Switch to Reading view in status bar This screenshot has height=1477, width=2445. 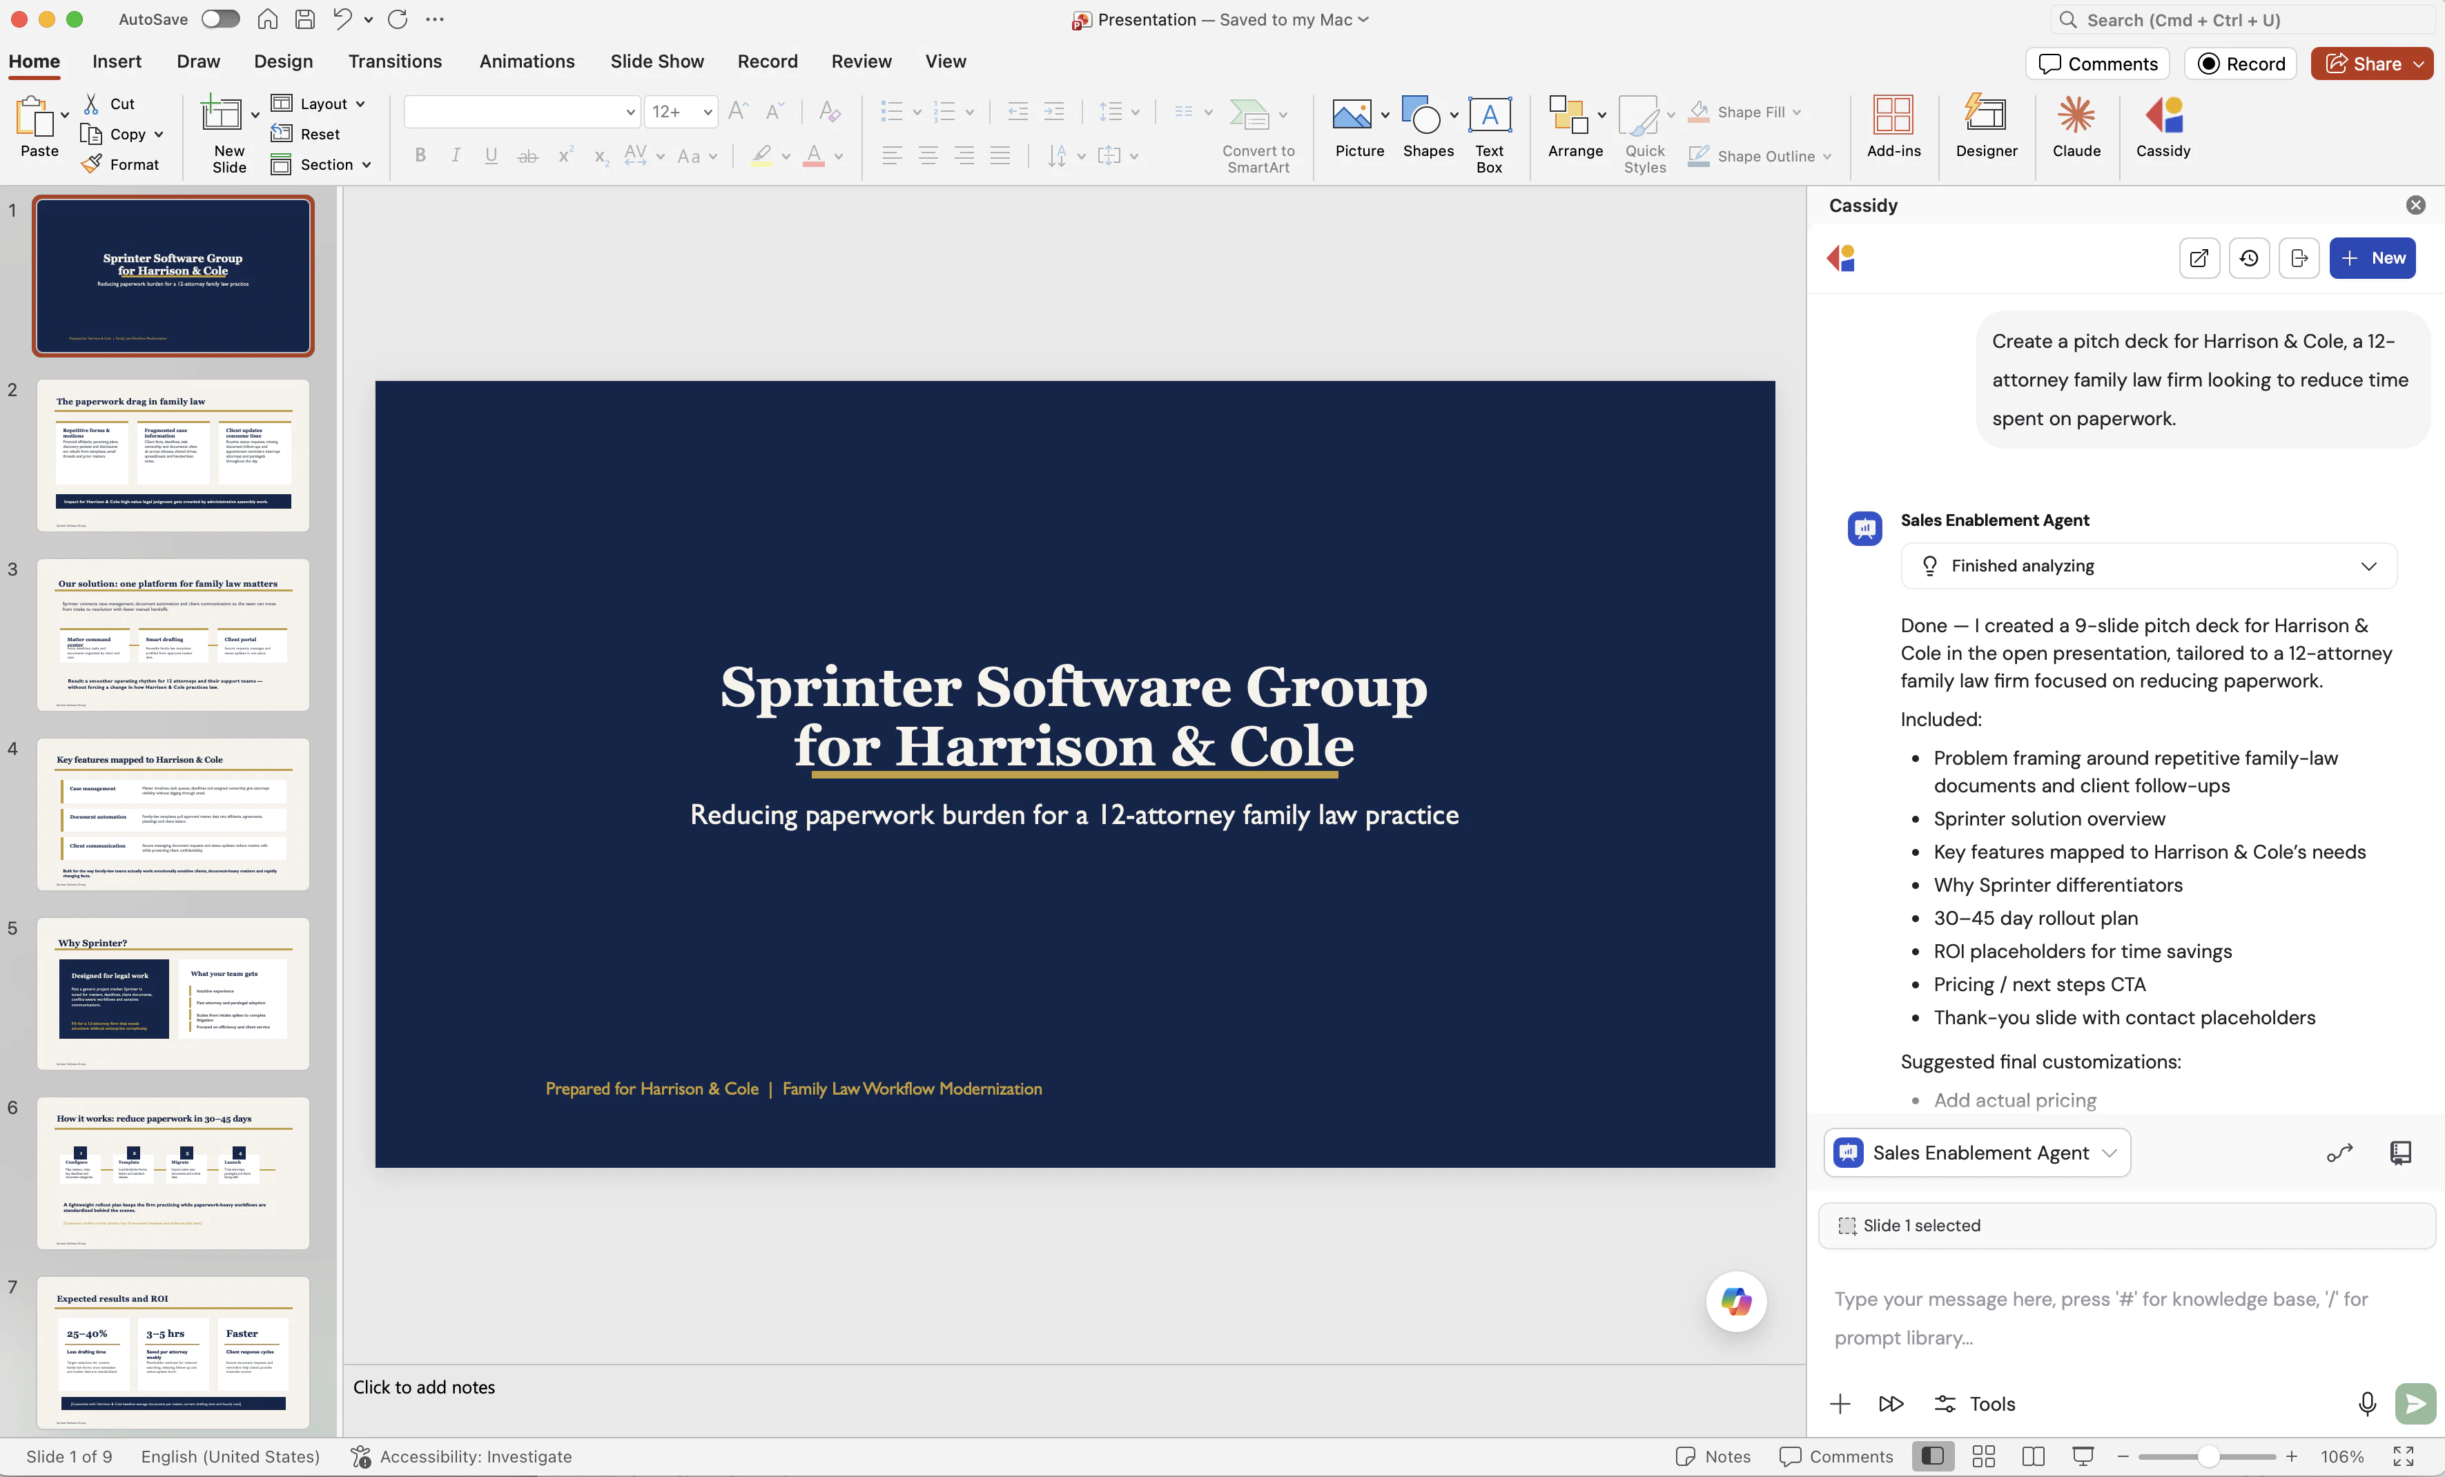click(x=2033, y=1456)
